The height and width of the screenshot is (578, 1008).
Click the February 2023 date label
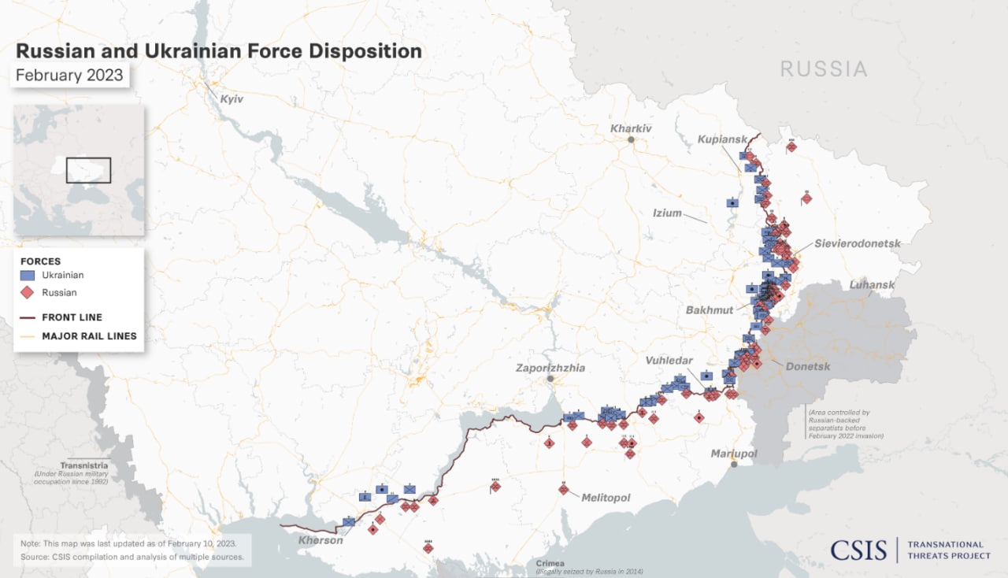click(69, 76)
